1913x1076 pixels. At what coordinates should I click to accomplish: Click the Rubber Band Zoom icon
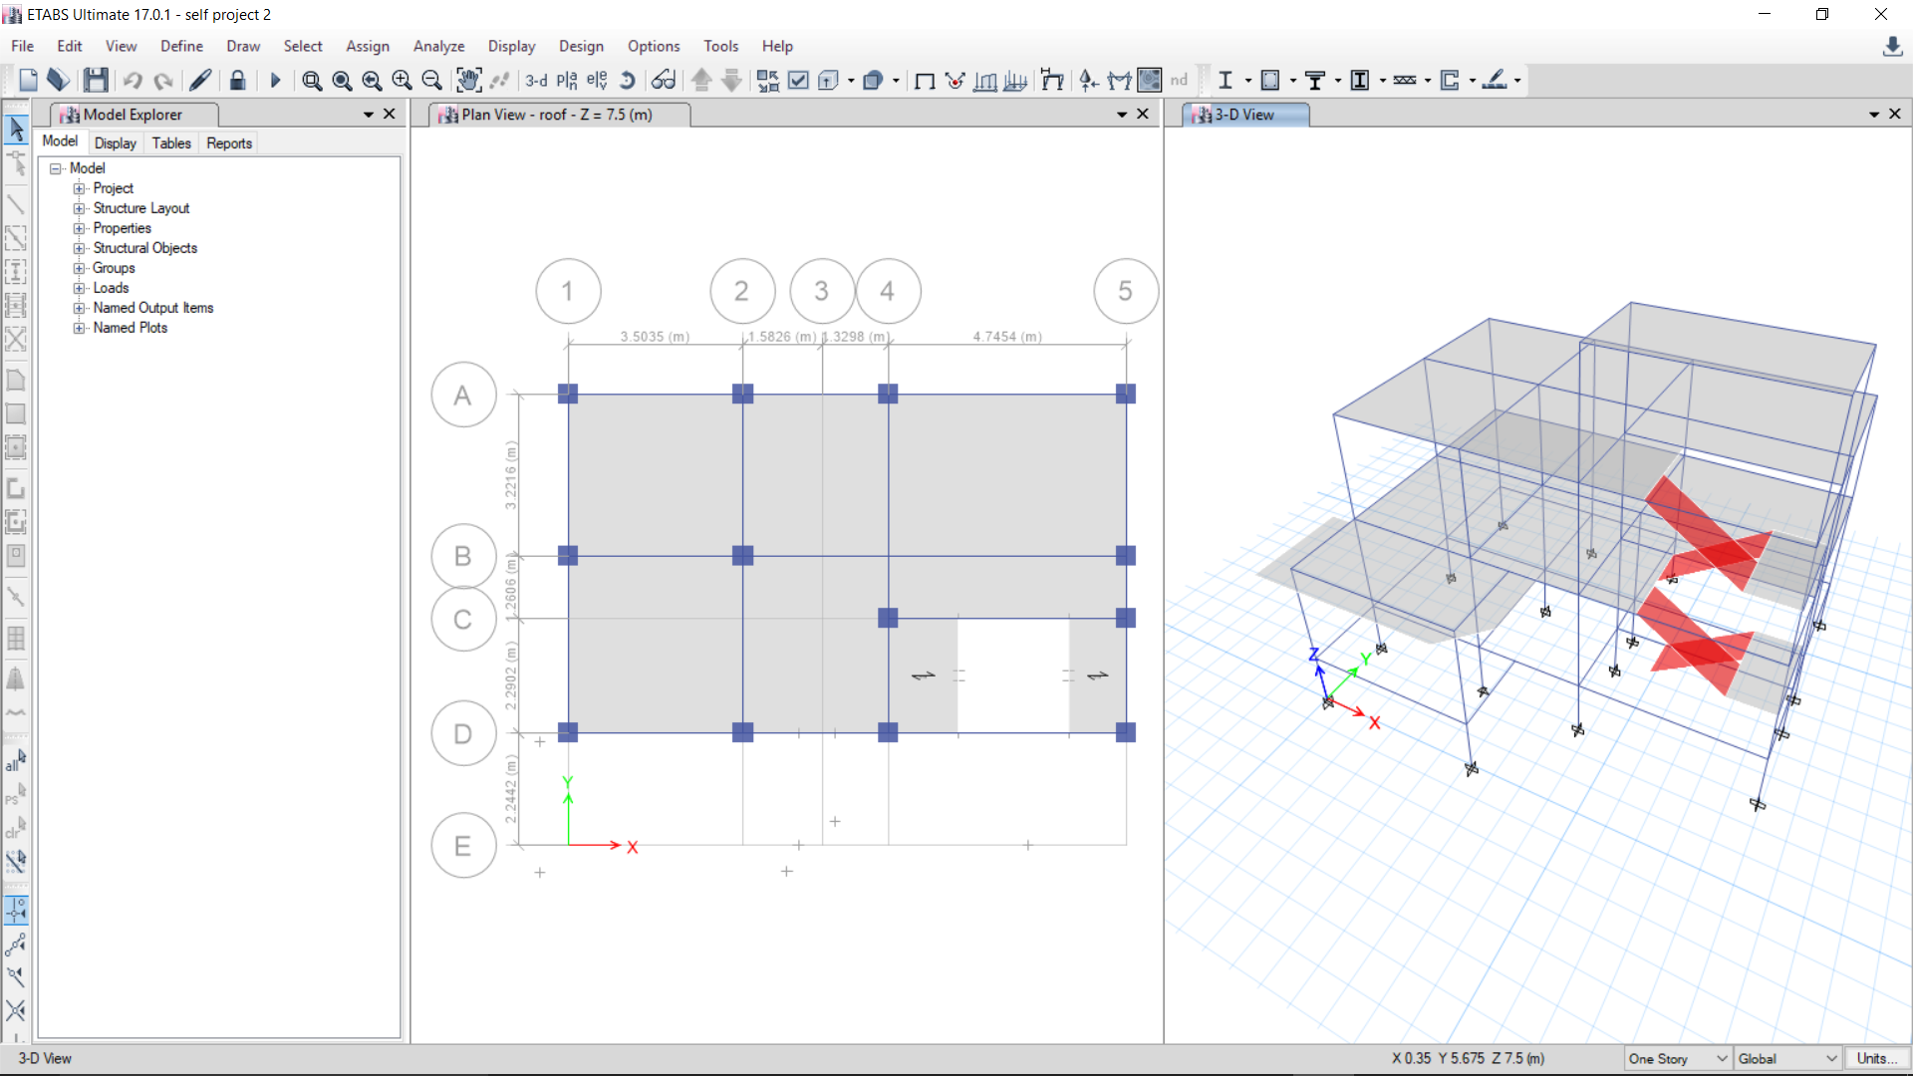point(312,81)
